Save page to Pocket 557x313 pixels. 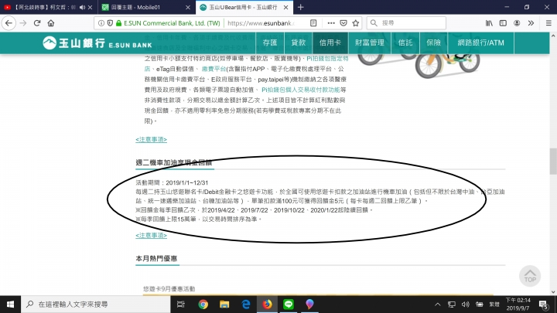click(x=343, y=23)
